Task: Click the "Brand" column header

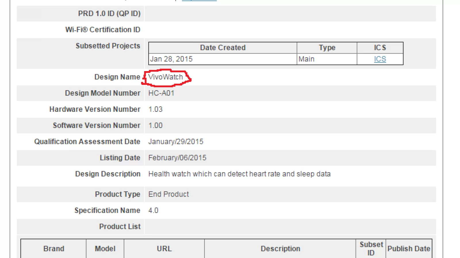Action: [x=54, y=249]
